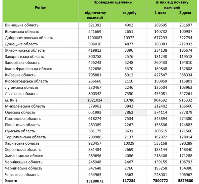The height and width of the screenshot is (184, 199).
Task: Click the highlighted Одеська daily cell 7863
Action: [x=129, y=113]
